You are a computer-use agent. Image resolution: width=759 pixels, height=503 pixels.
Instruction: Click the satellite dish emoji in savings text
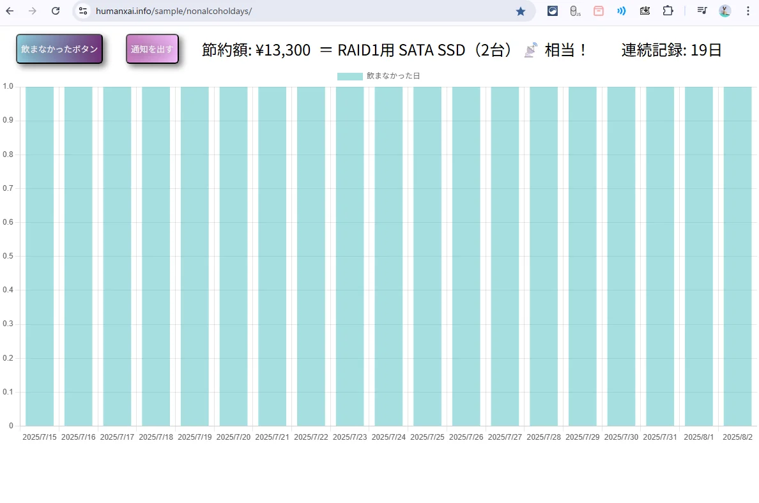[530, 50]
